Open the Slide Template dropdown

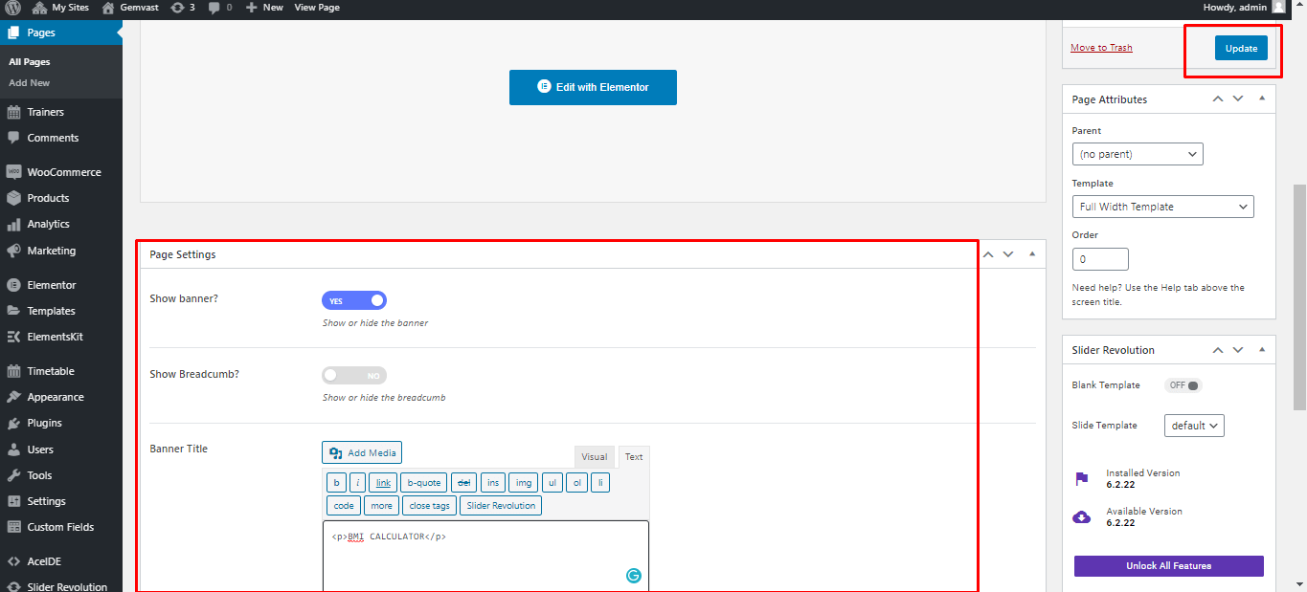(x=1194, y=426)
